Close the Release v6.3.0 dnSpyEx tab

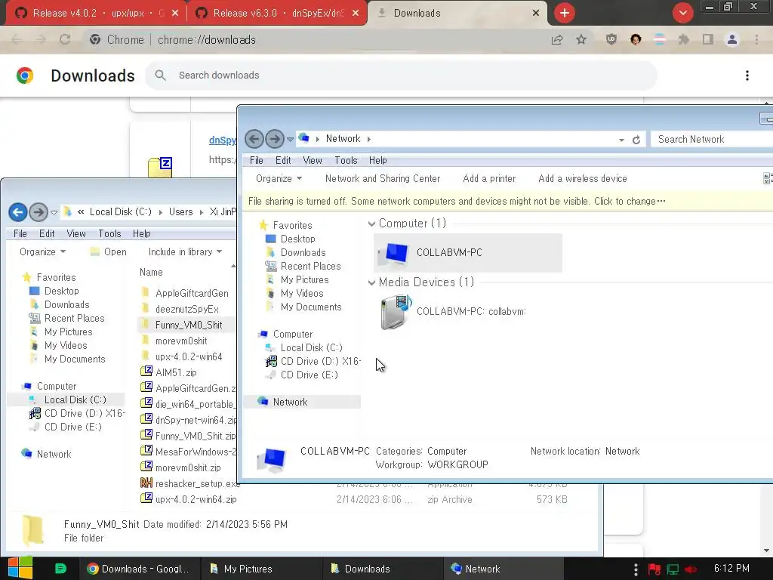point(356,14)
